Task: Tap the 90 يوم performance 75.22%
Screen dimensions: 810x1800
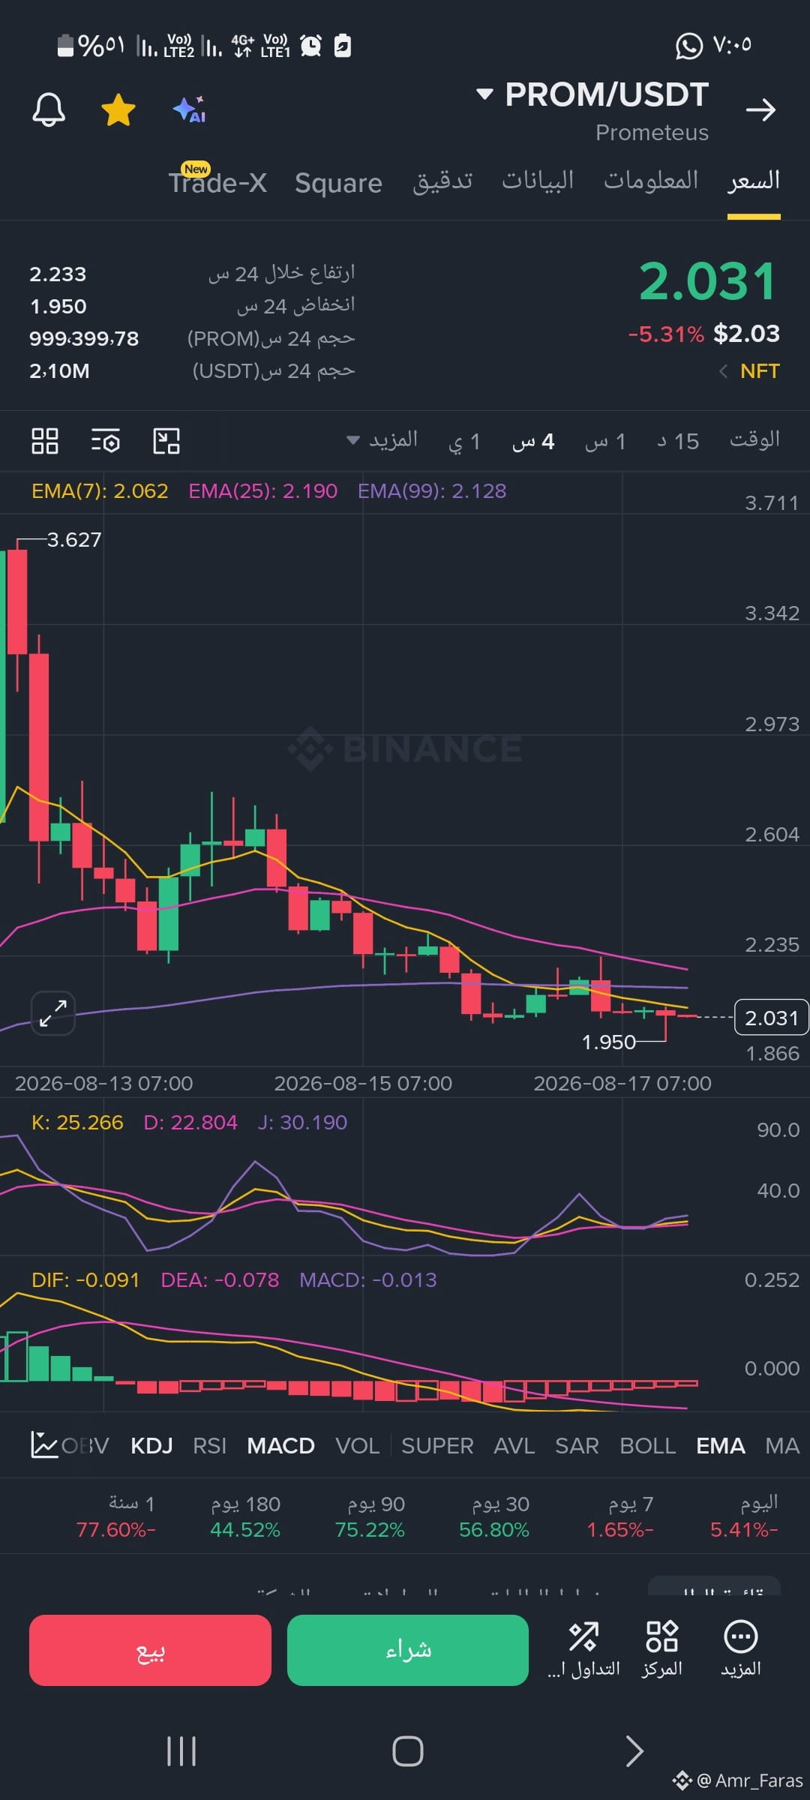Action: point(370,1516)
